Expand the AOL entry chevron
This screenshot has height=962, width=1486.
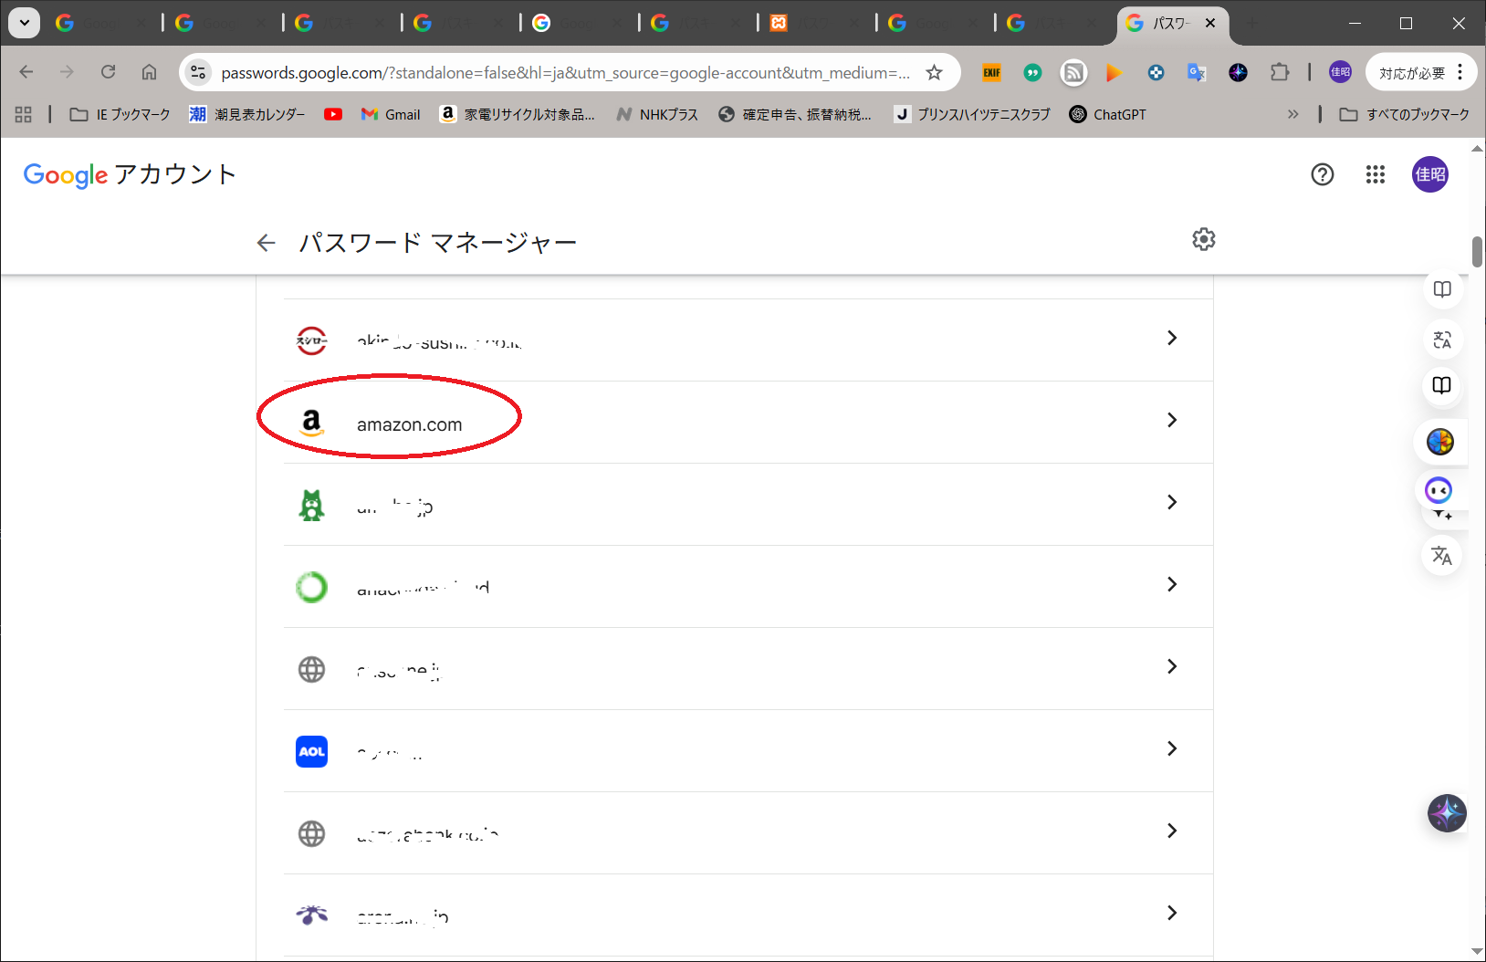[1172, 748]
